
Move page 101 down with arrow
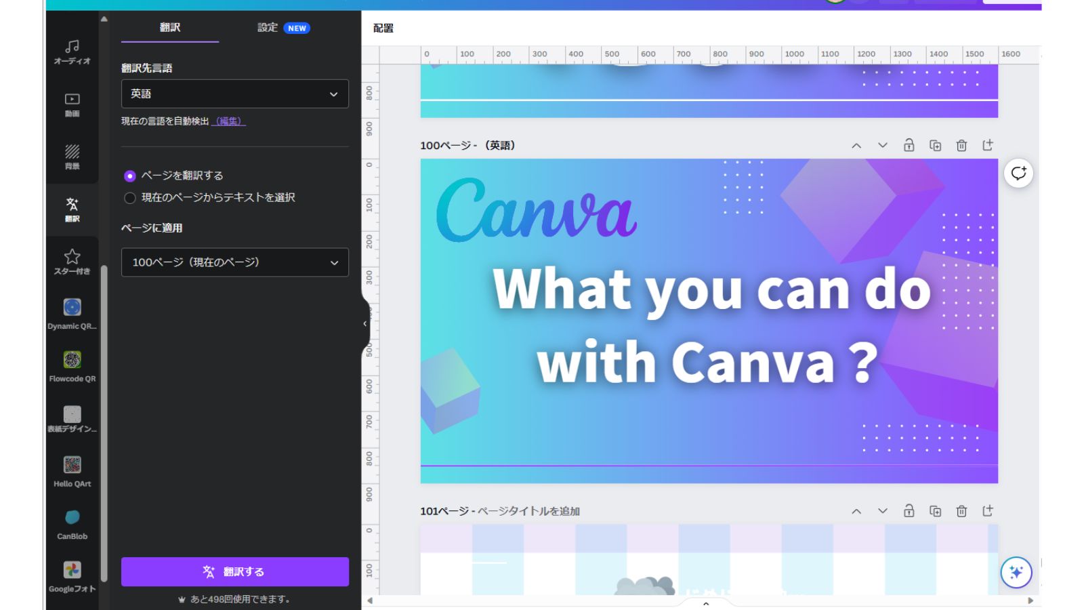pyautogui.click(x=883, y=511)
